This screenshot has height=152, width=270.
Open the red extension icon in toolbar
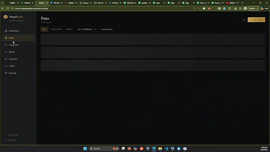(x=209, y=8)
